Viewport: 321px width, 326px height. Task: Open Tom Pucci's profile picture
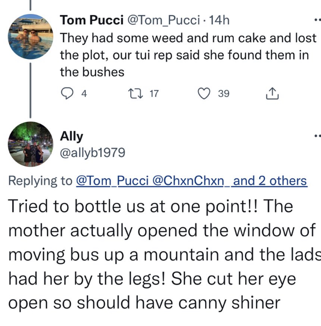point(30,37)
